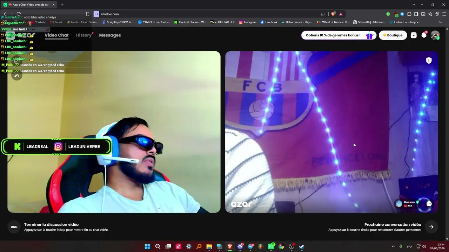This screenshot has width=449, height=252.
Task: Open the Online-Fix bookmark
Action: pyautogui.click(x=405, y=22)
